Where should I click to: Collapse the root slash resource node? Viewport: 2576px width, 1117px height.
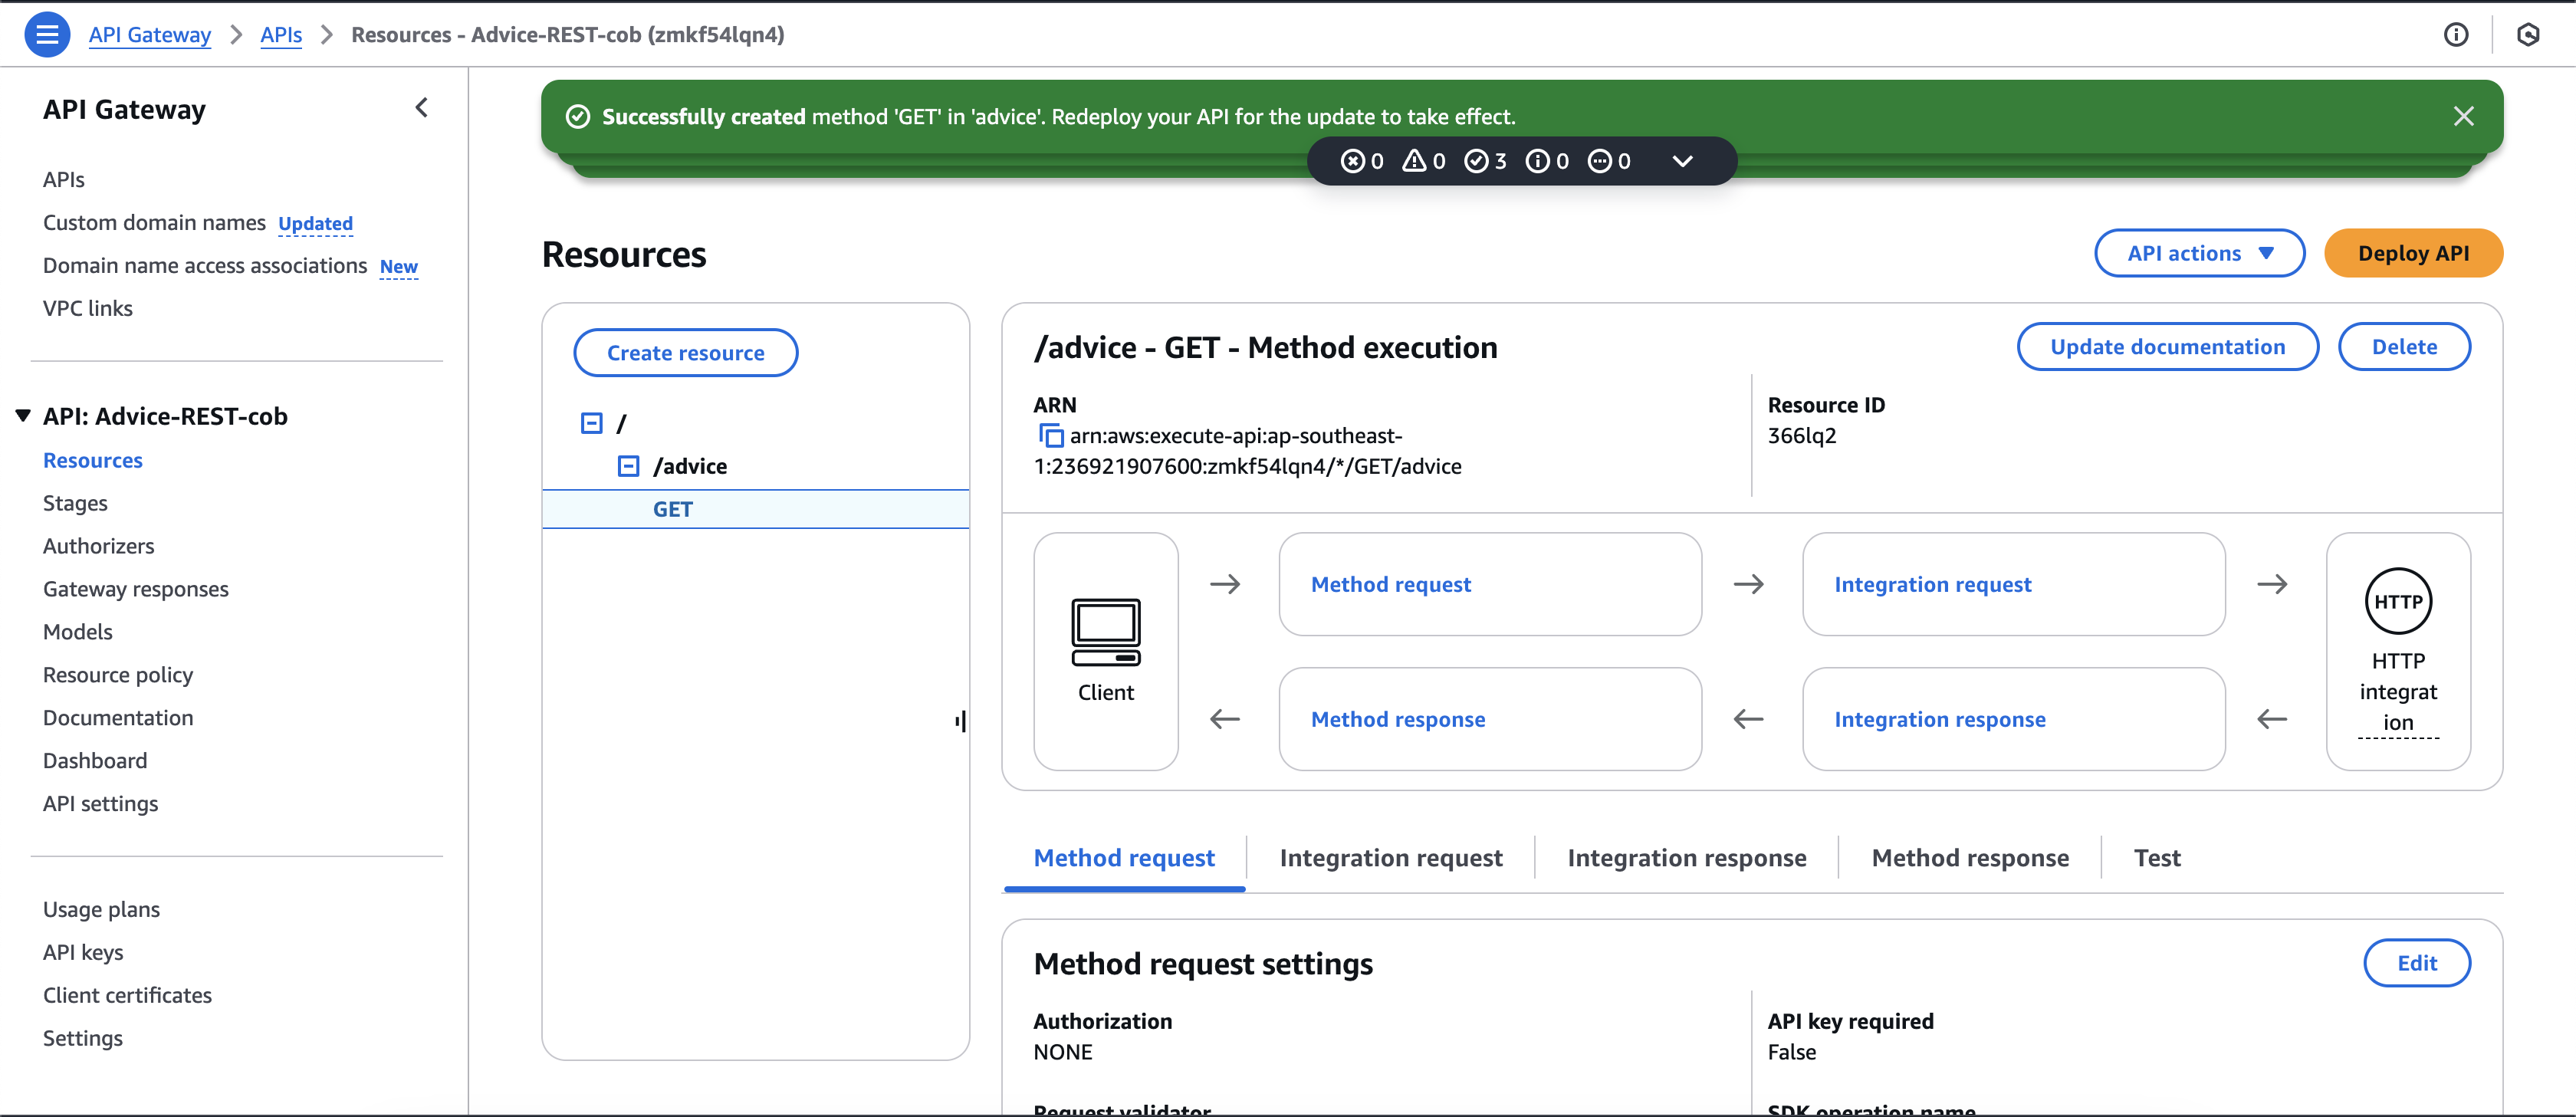tap(592, 423)
